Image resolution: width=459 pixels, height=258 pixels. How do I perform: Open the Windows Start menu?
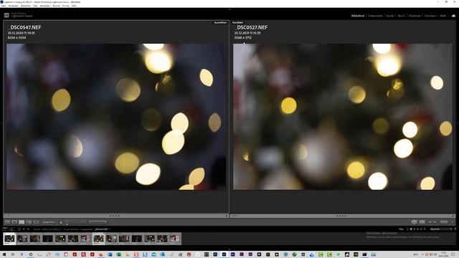[4, 254]
